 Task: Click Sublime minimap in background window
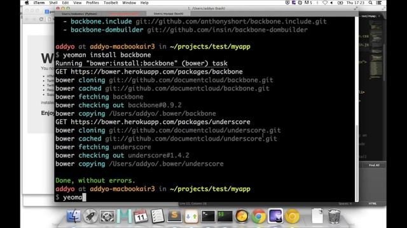[x=376, y=49]
